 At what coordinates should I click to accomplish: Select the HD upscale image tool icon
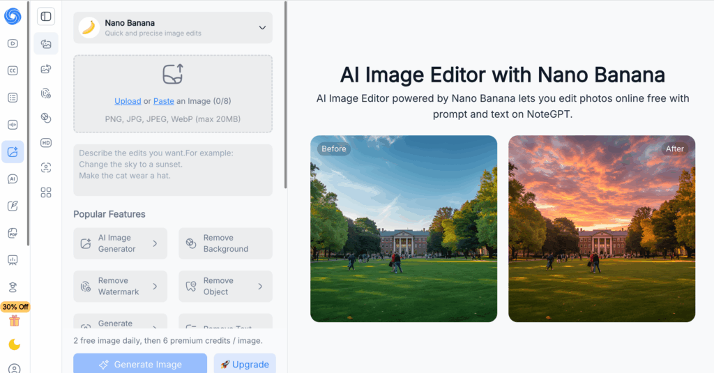tap(46, 143)
